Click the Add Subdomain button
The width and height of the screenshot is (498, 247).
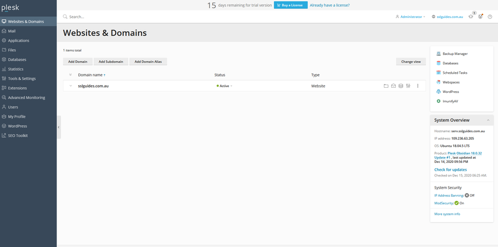pos(111,61)
